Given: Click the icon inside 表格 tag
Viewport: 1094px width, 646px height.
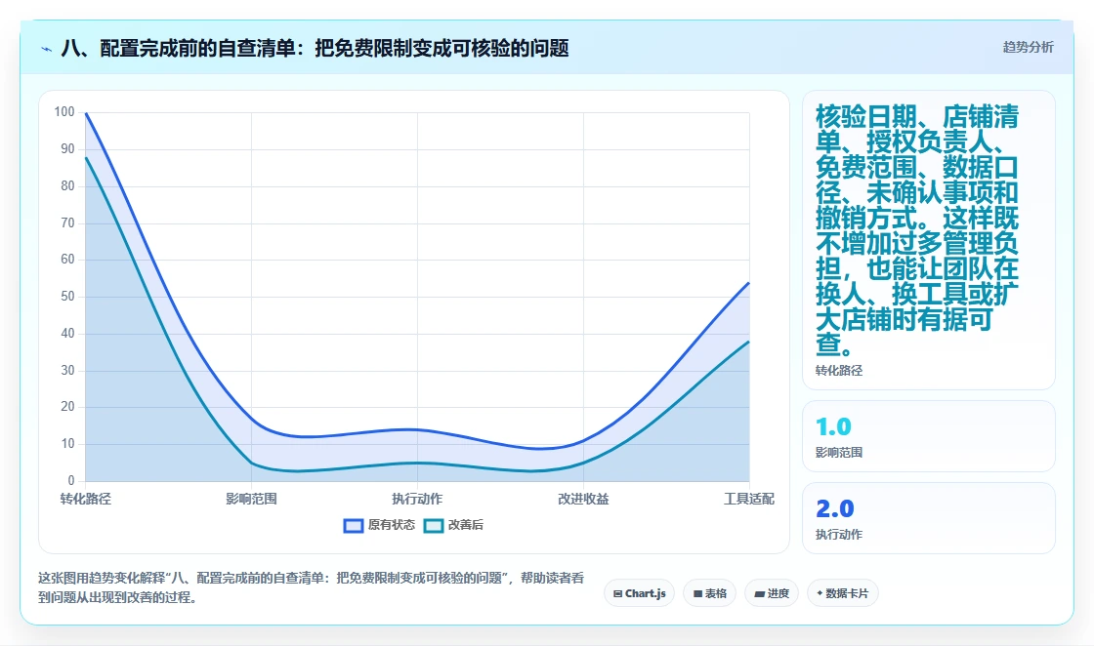Looking at the screenshot, I should point(697,593).
